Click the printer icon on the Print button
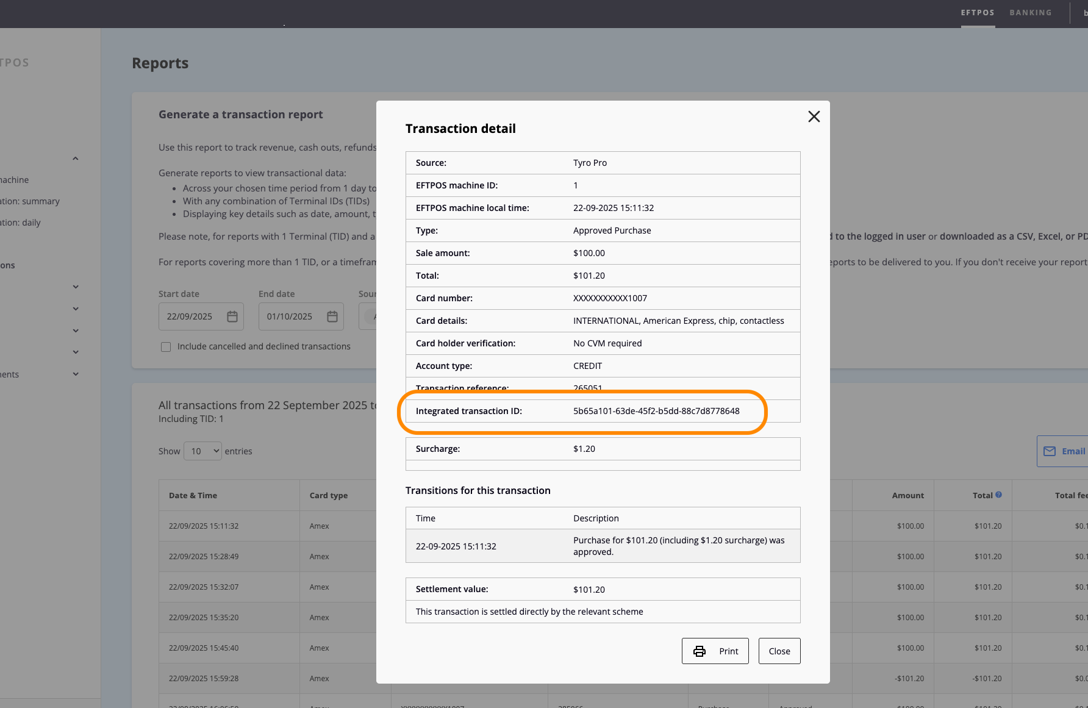This screenshot has width=1088, height=708. (x=700, y=651)
